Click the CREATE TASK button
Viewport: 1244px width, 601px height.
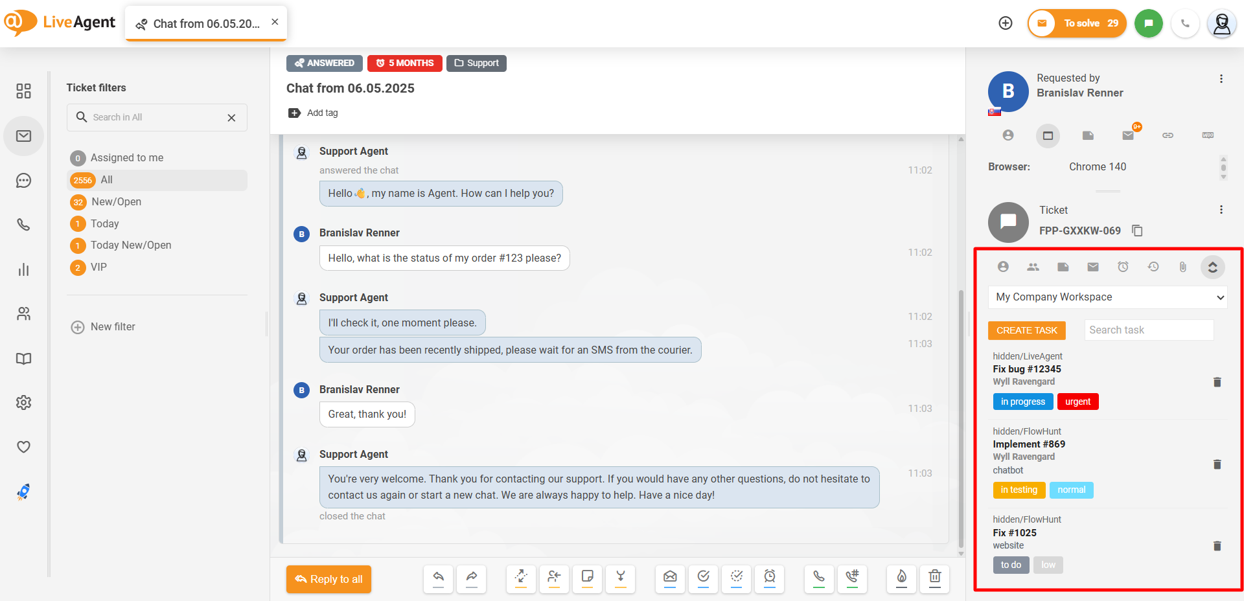[x=1026, y=330]
